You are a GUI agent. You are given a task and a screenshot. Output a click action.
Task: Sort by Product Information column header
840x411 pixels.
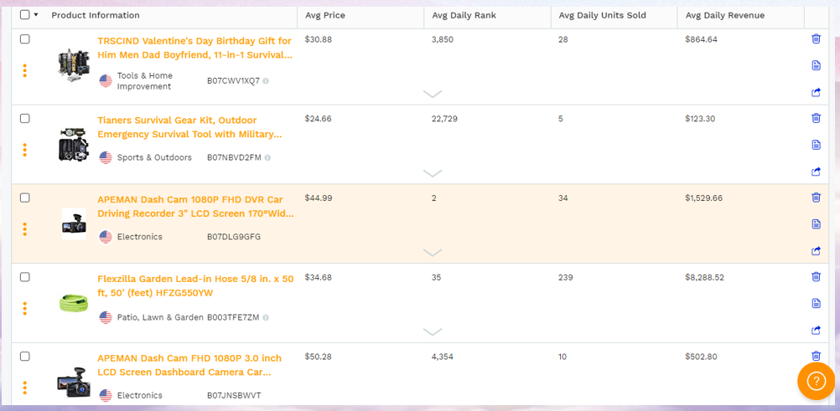click(96, 15)
